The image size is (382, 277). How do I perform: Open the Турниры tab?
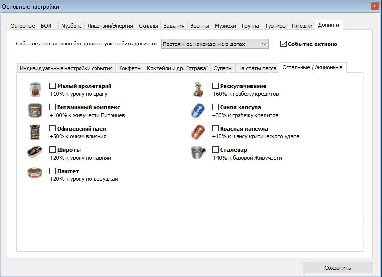(275, 26)
